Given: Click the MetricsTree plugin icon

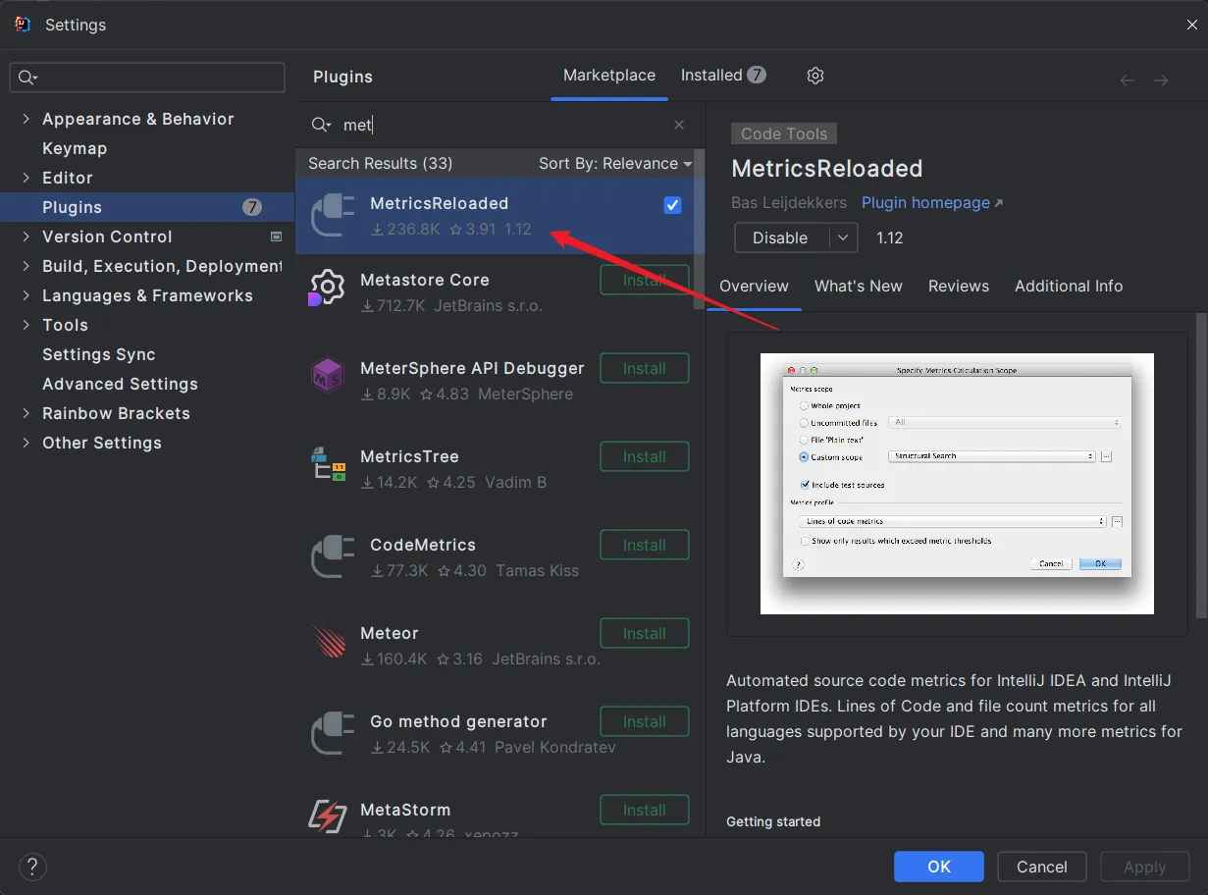Looking at the screenshot, I should (x=328, y=464).
